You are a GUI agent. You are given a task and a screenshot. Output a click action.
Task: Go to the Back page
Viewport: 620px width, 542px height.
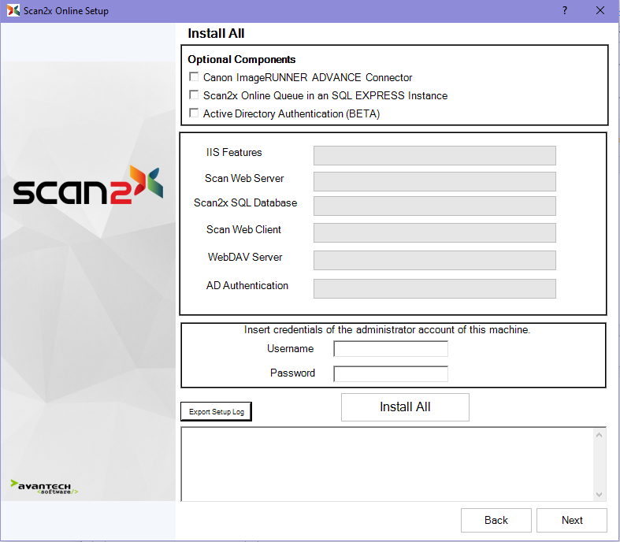[x=496, y=520]
